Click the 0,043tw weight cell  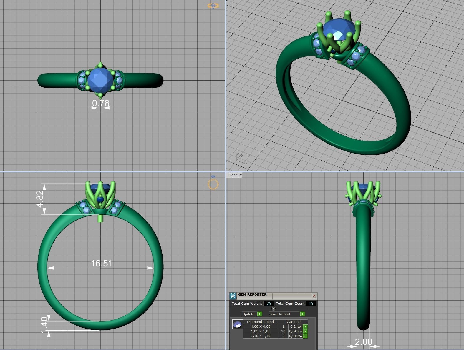click(296, 331)
